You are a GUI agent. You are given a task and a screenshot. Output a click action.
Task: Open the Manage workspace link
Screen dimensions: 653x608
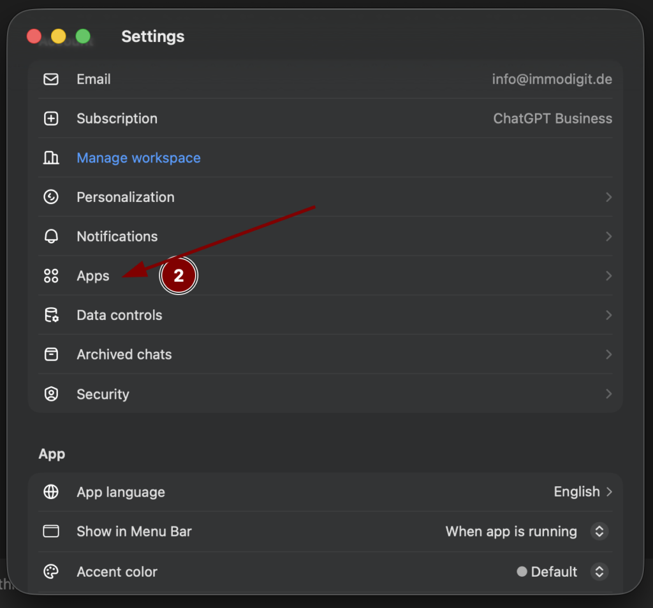138,158
